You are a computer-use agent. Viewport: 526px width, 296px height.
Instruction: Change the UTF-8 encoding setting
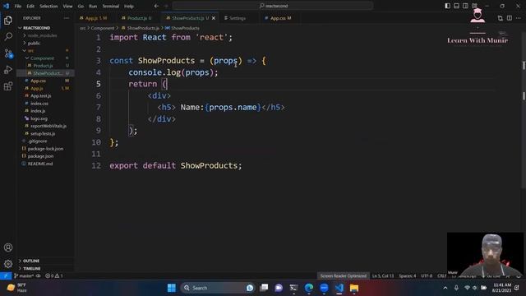click(x=427, y=276)
